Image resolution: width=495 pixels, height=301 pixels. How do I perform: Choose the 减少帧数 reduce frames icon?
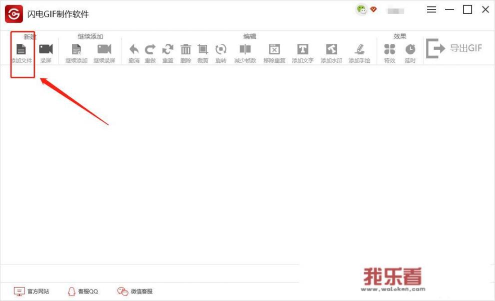pyautogui.click(x=245, y=49)
